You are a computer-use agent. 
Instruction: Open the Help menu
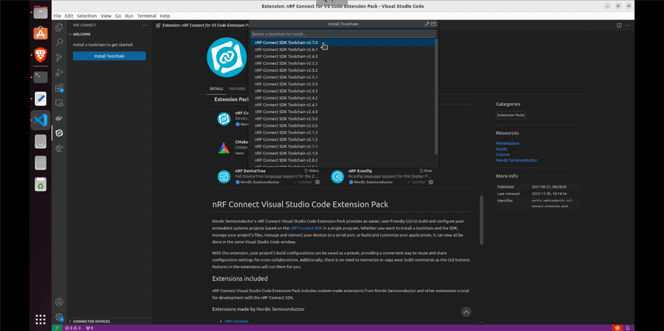point(165,16)
